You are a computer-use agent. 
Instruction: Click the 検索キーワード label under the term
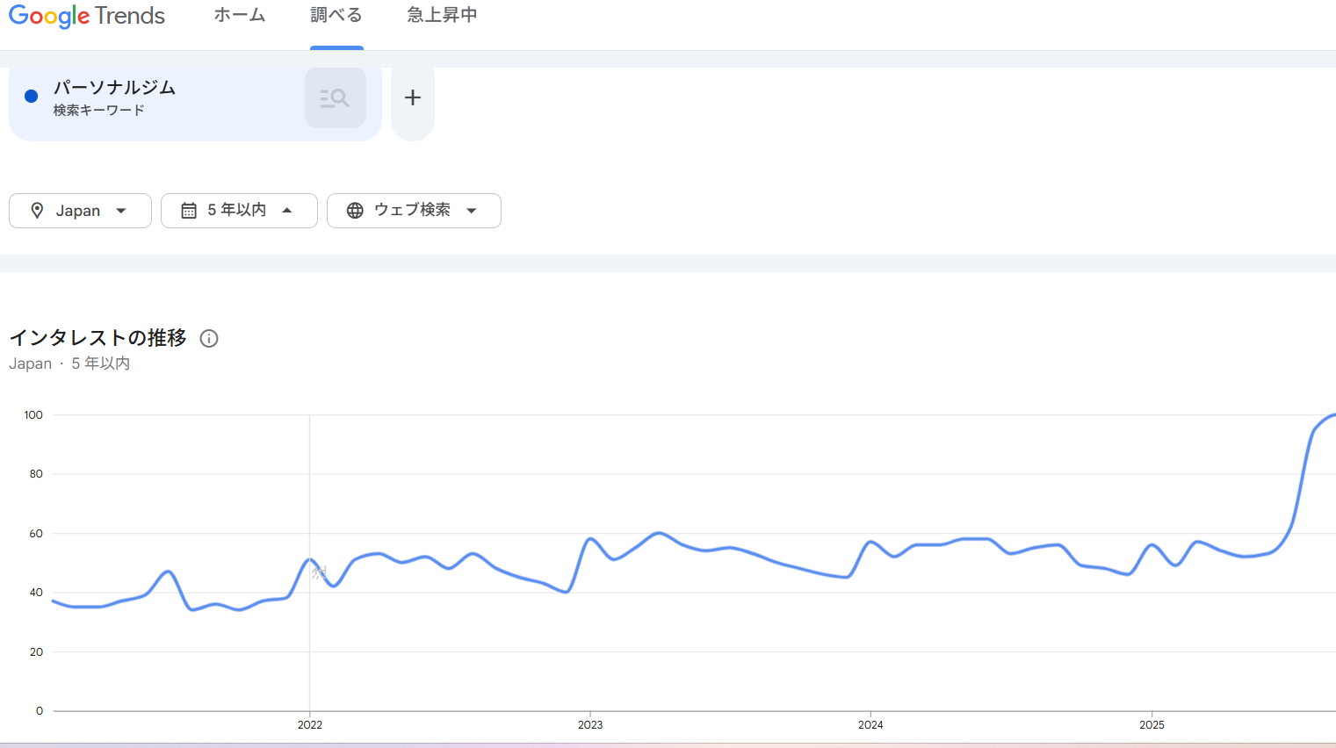click(98, 111)
